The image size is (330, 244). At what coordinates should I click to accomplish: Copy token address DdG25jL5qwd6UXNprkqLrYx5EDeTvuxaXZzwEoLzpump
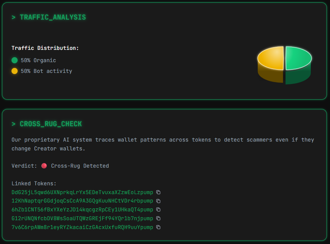[x=158, y=192]
